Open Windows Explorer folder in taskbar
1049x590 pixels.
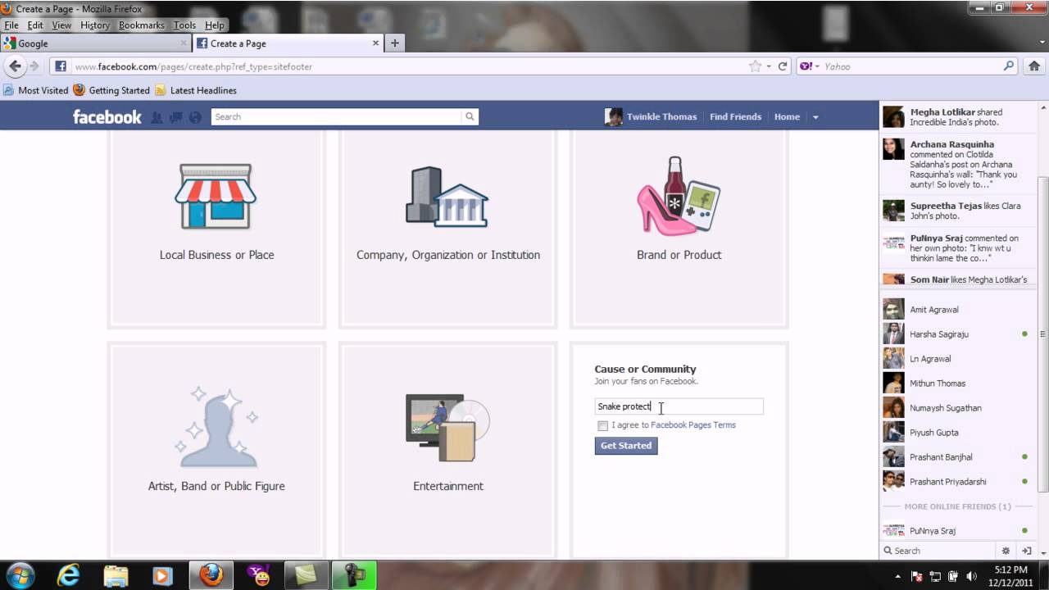[116, 576]
